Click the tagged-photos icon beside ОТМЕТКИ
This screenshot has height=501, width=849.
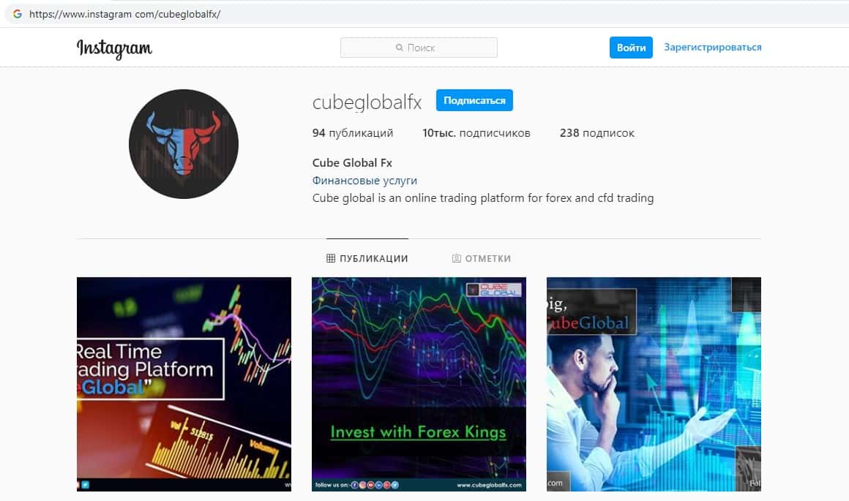click(x=457, y=259)
